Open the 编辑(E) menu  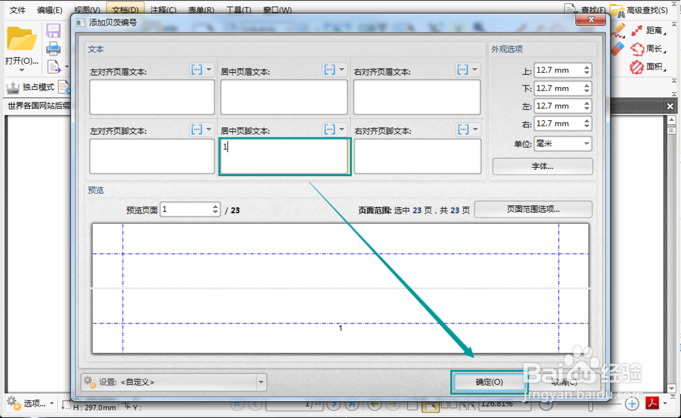(x=50, y=10)
